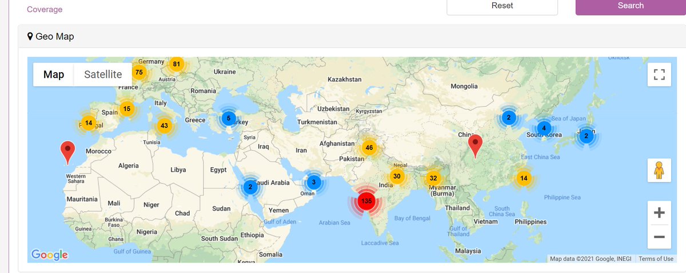Select the Map view tab
Image resolution: width=686 pixels, height=273 pixels.
pyautogui.click(x=54, y=74)
